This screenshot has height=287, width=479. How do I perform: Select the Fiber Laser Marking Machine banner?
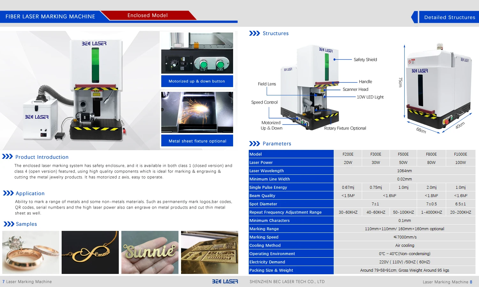(x=50, y=16)
